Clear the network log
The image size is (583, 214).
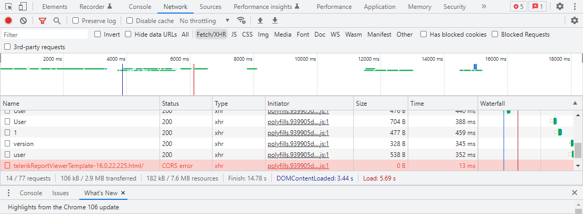pos(23,20)
